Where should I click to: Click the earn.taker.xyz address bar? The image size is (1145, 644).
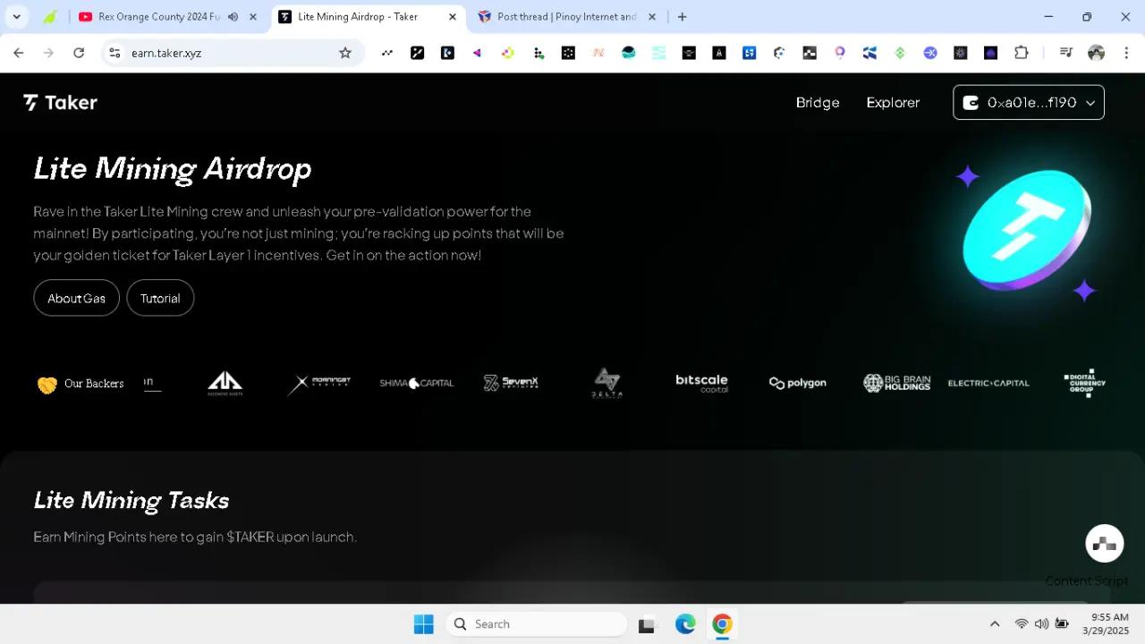click(x=231, y=53)
